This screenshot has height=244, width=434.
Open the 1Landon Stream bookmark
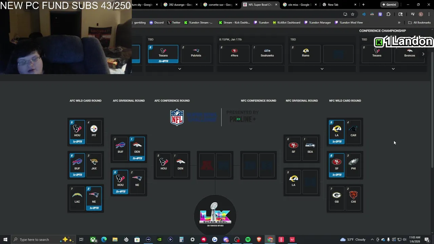coord(198,23)
